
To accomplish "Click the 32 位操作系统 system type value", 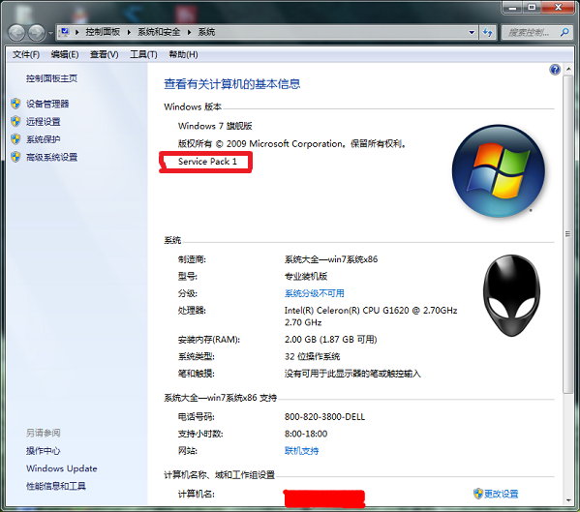I will (312, 356).
